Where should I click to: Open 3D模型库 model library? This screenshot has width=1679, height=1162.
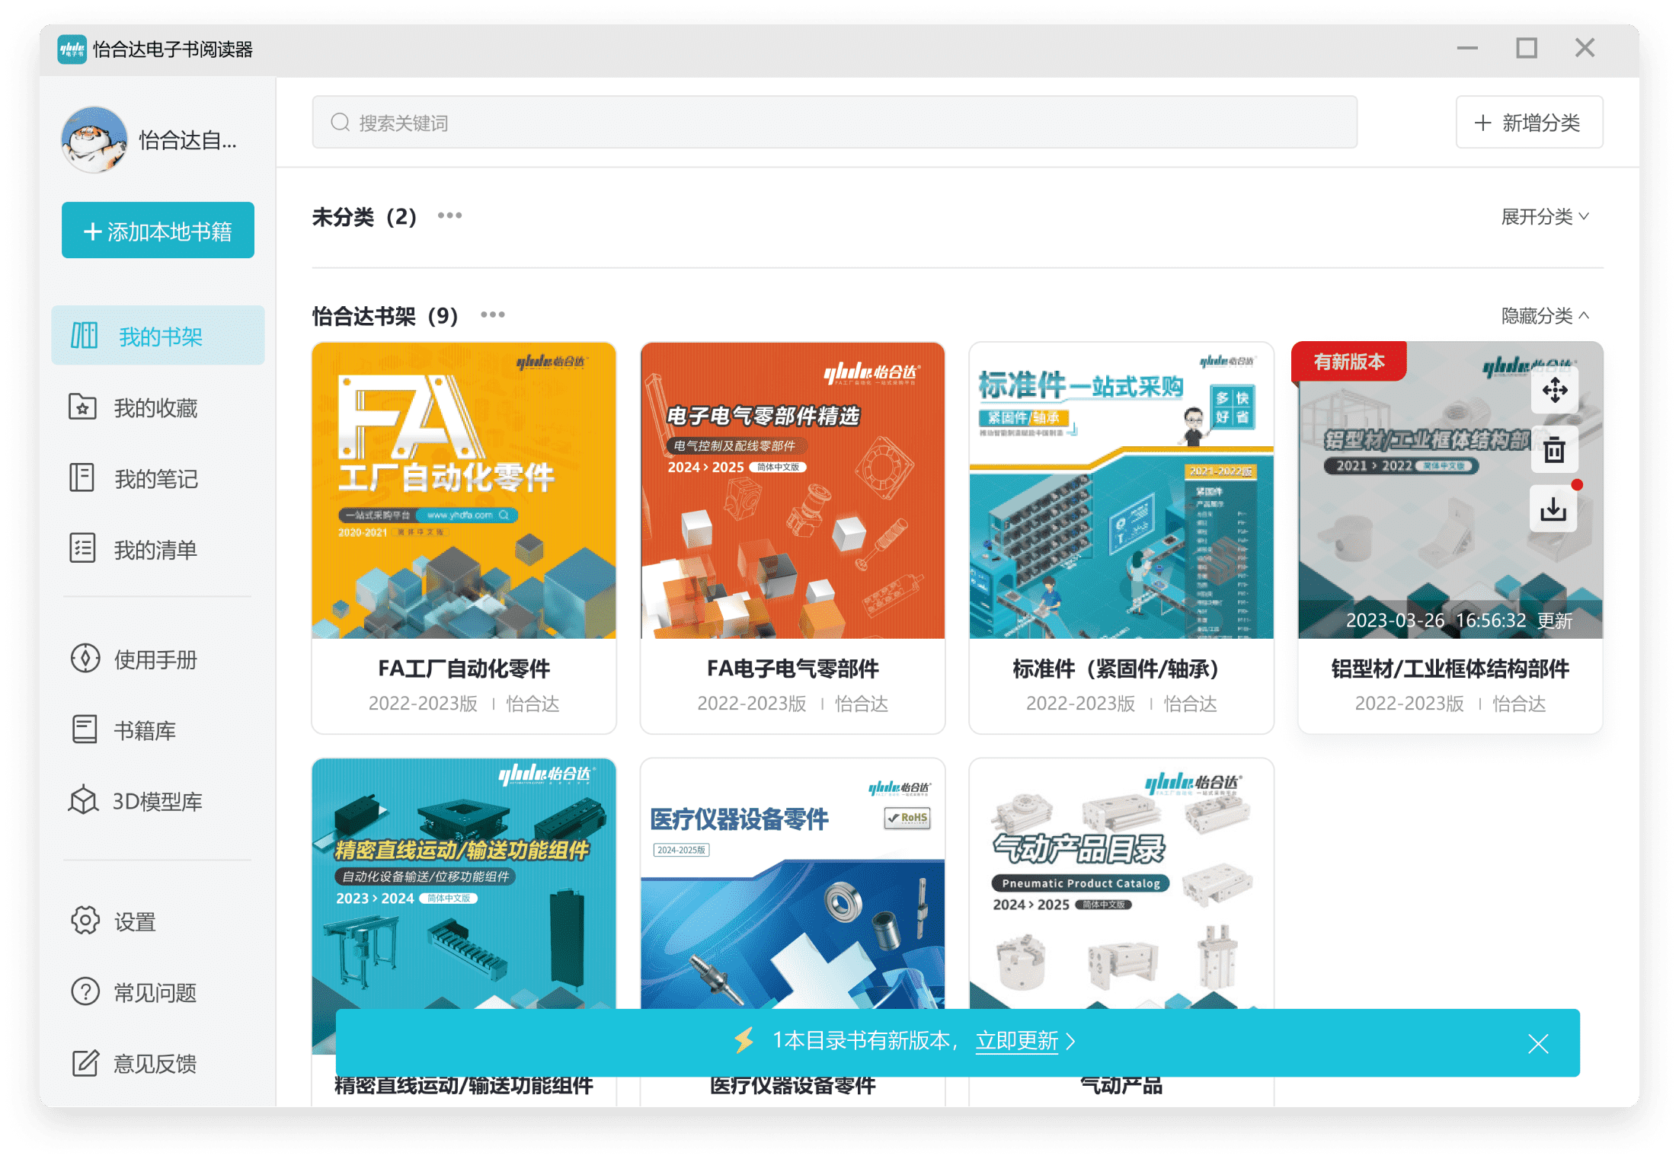click(157, 801)
